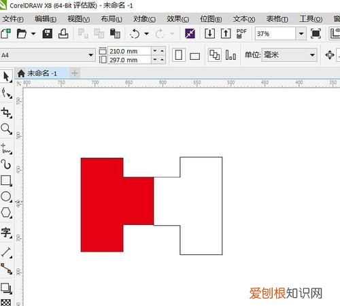Select the Artistic Media tool
Screen dimensions: 340x306
(6, 165)
